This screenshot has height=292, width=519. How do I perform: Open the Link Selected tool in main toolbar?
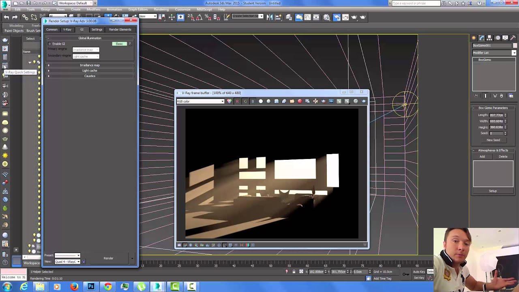click(25, 17)
